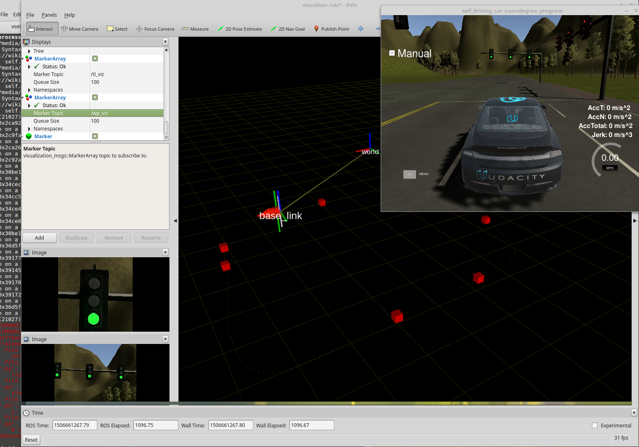Image resolution: width=639 pixels, height=447 pixels.
Task: Expand Namespaces under the /tl_viz MarkerArray
Action: (x=29, y=90)
